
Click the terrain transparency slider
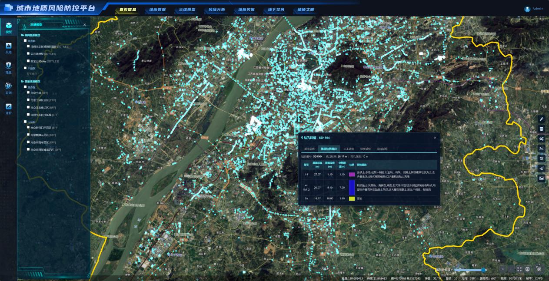click(x=470, y=270)
